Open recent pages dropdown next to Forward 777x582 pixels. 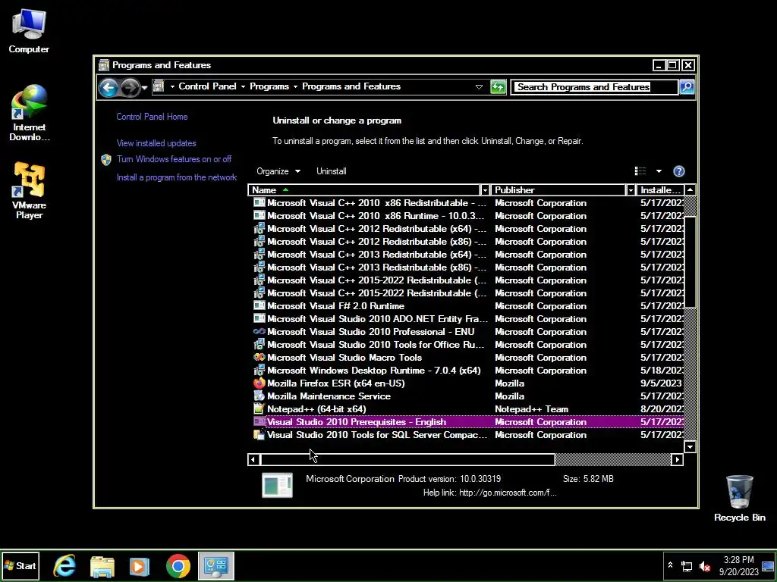click(x=144, y=88)
